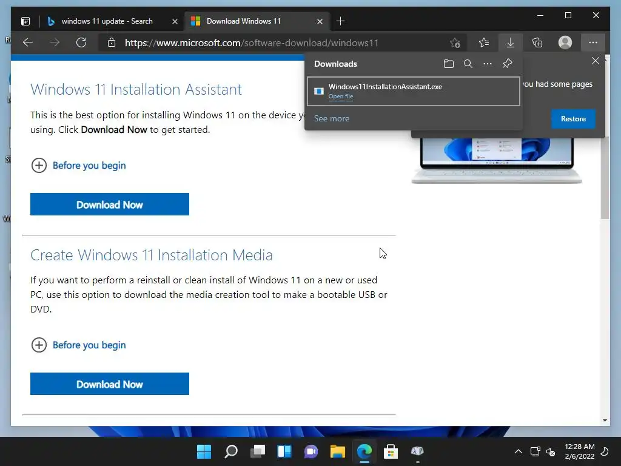The image size is (621, 466).
Task: Click the scroll down arrow
Action: [605, 420]
